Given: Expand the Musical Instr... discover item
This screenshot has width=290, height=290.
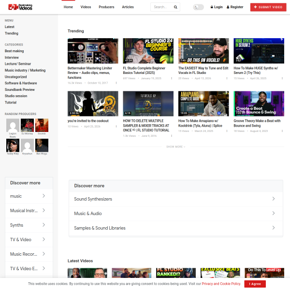Looking at the screenshot, I should tap(29, 210).
